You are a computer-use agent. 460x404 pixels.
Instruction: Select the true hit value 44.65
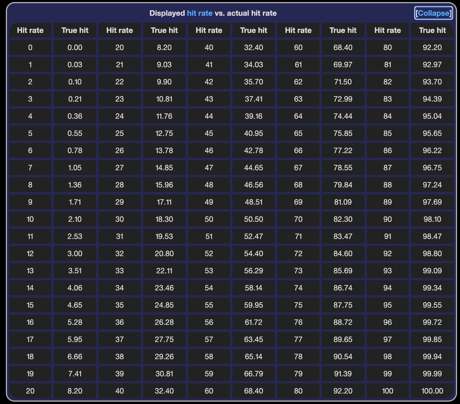(x=254, y=168)
